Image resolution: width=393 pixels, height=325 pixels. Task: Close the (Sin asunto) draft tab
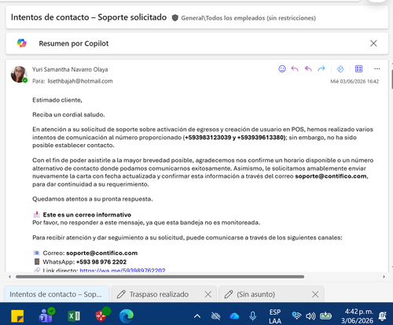(315, 294)
